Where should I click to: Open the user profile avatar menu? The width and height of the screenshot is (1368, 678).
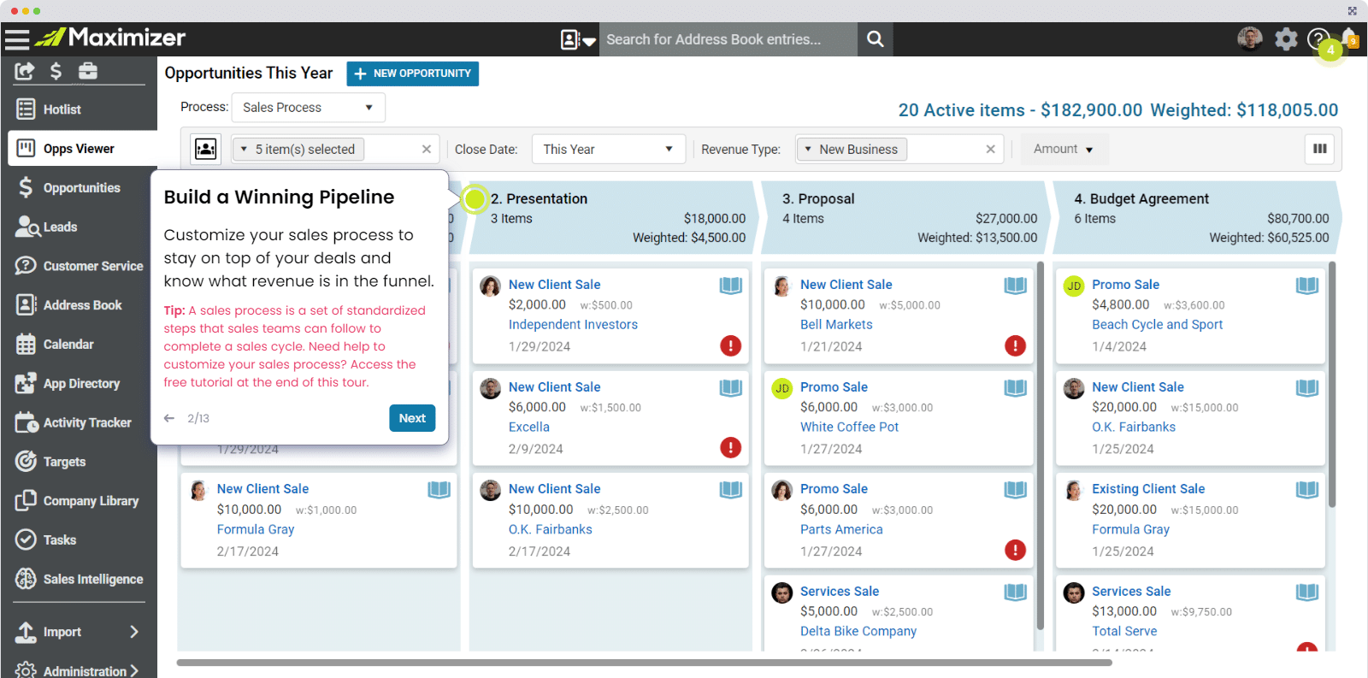(1250, 38)
